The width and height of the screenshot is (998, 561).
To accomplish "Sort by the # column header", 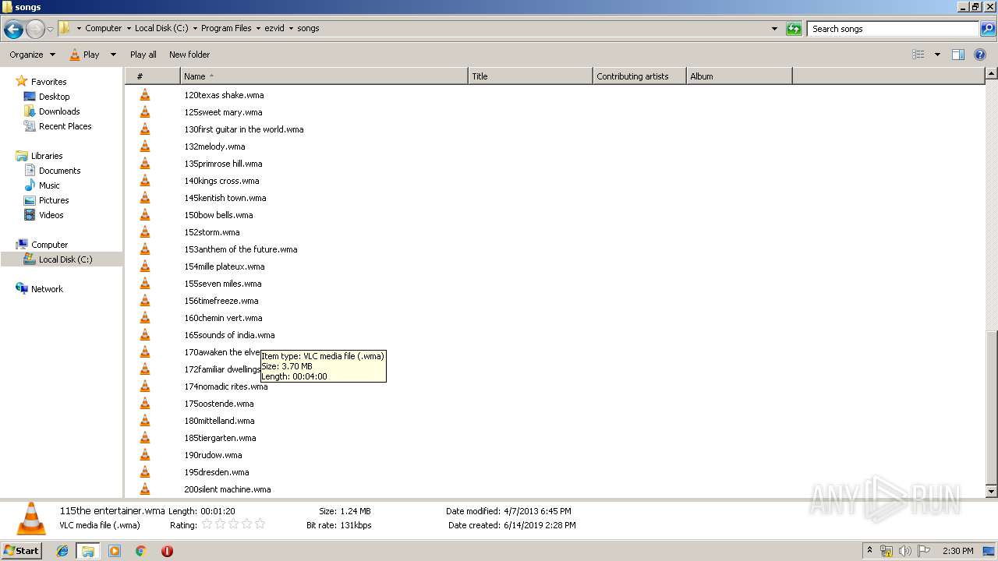I will point(152,76).
